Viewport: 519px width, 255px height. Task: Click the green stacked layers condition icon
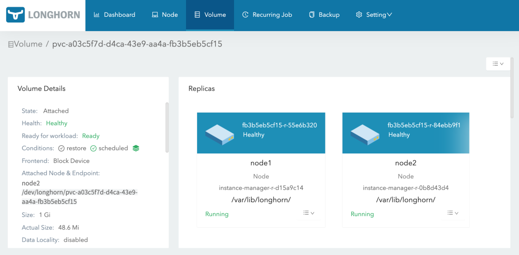136,148
